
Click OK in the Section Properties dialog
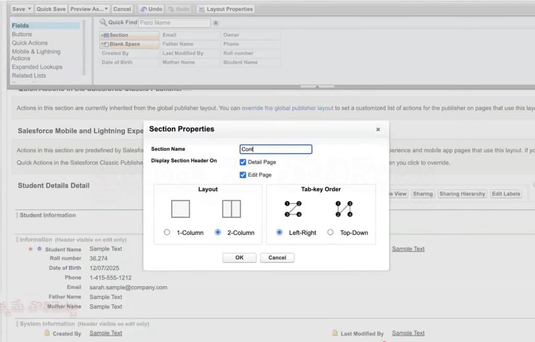pyautogui.click(x=239, y=257)
